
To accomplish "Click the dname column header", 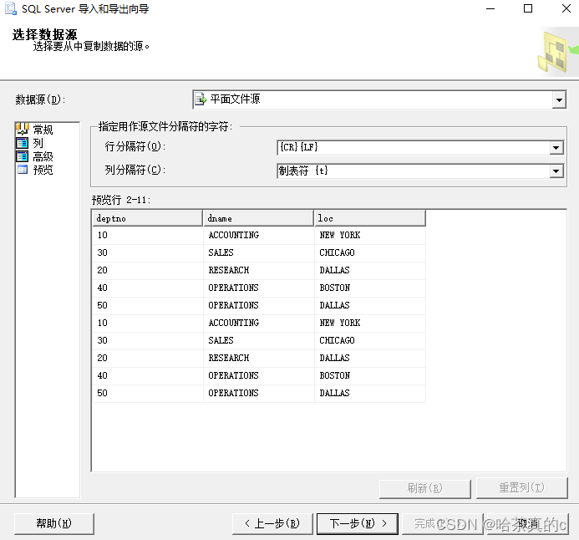I will point(258,218).
